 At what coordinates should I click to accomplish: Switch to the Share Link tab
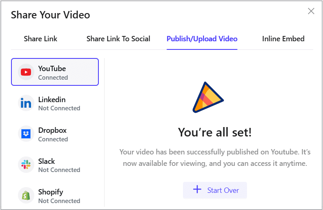pyautogui.click(x=40, y=39)
